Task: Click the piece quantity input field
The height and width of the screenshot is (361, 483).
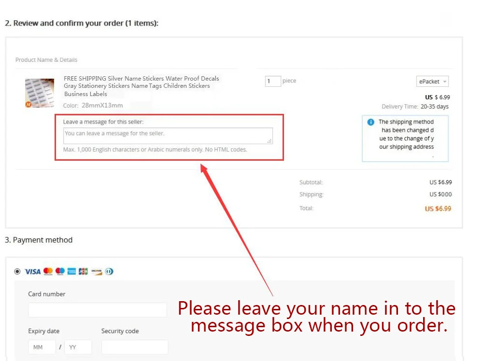Action: point(273,81)
